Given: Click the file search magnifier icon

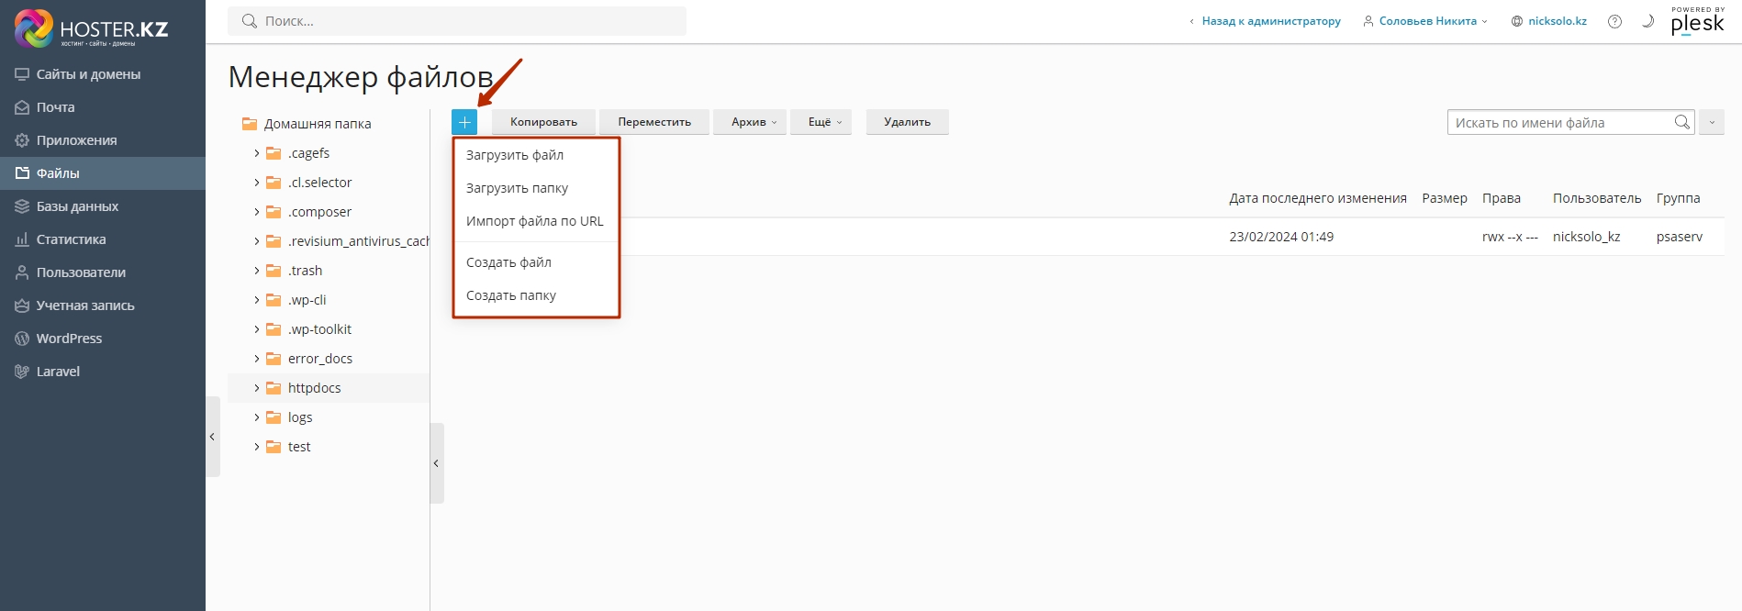Looking at the screenshot, I should point(1681,122).
